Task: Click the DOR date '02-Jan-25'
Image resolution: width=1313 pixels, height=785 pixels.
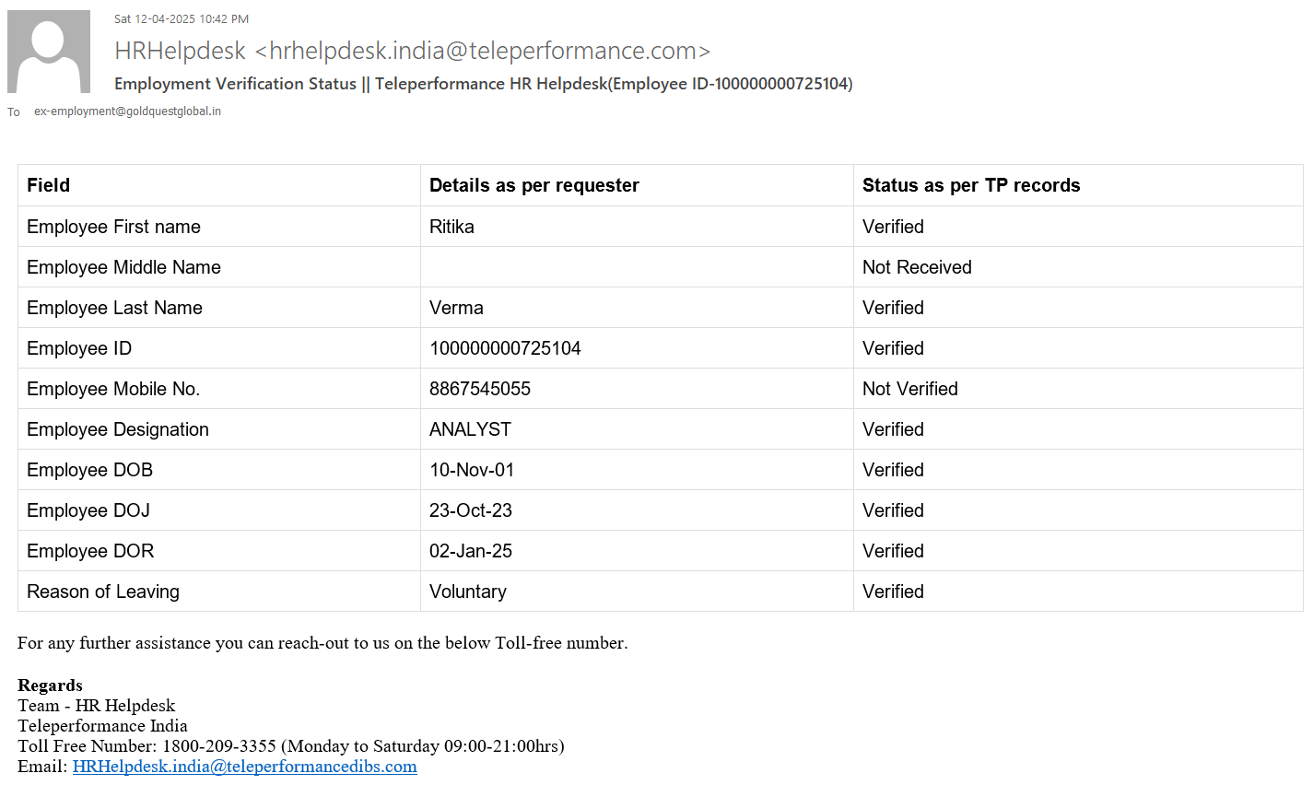Action: (470, 551)
